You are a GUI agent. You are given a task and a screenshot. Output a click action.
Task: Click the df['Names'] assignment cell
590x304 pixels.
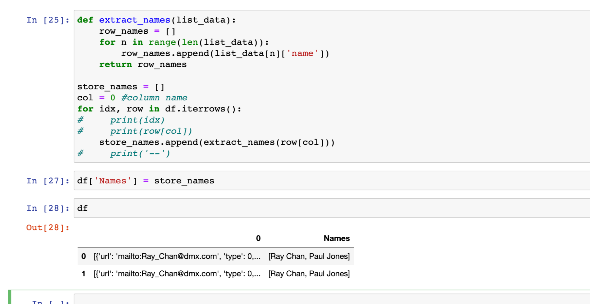(x=332, y=180)
